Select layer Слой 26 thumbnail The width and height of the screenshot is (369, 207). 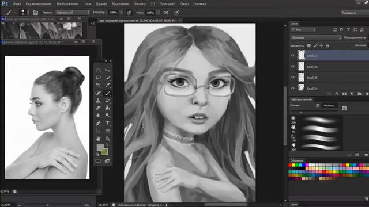tap(301, 67)
